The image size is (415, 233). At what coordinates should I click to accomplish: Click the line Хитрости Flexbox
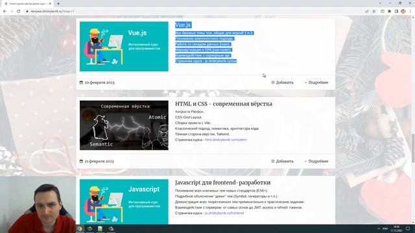pyautogui.click(x=189, y=112)
